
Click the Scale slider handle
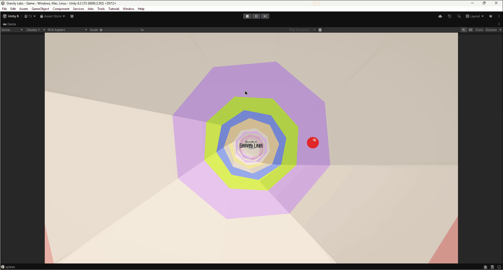click(101, 30)
